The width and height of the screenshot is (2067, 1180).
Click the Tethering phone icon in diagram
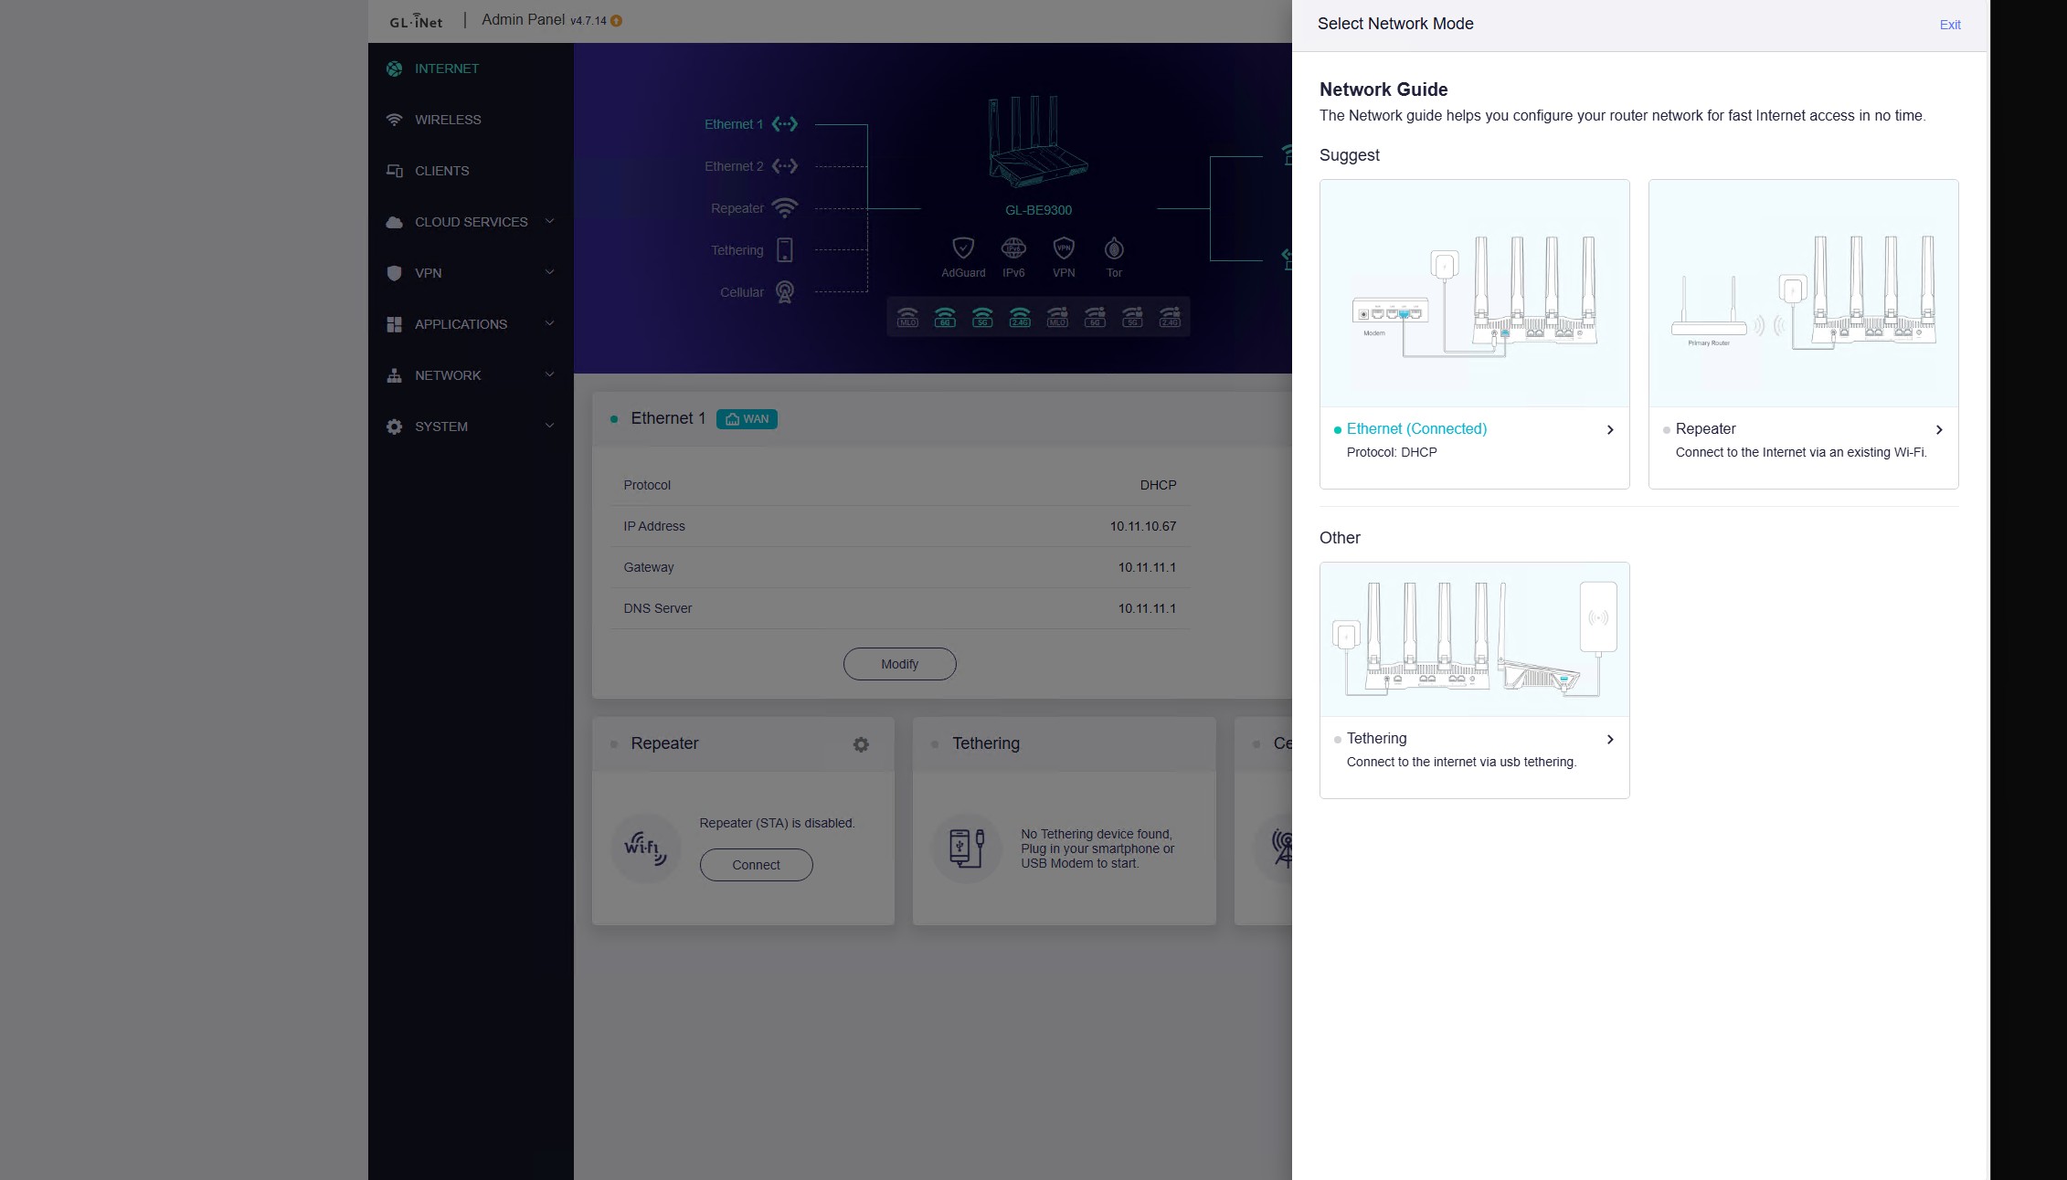click(x=785, y=250)
